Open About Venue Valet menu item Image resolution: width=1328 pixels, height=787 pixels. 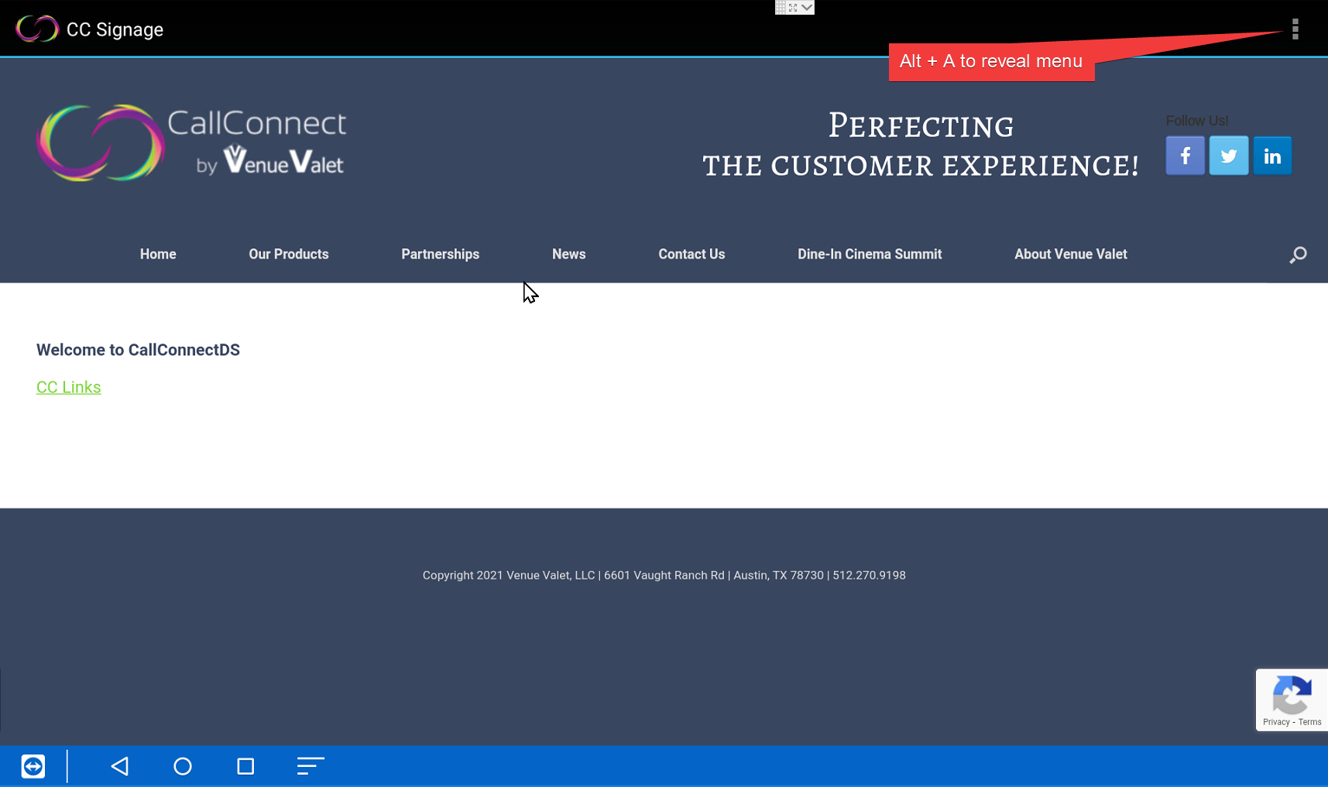point(1071,254)
